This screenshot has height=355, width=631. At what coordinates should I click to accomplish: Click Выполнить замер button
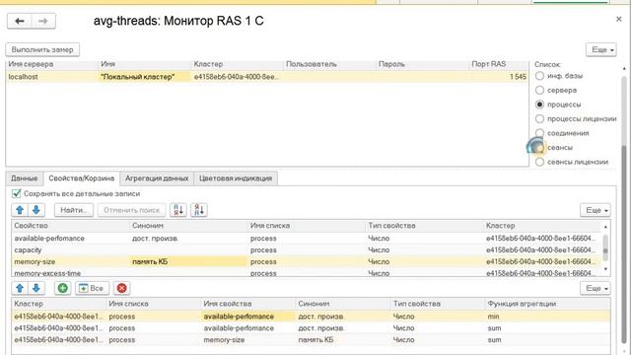[x=42, y=50]
